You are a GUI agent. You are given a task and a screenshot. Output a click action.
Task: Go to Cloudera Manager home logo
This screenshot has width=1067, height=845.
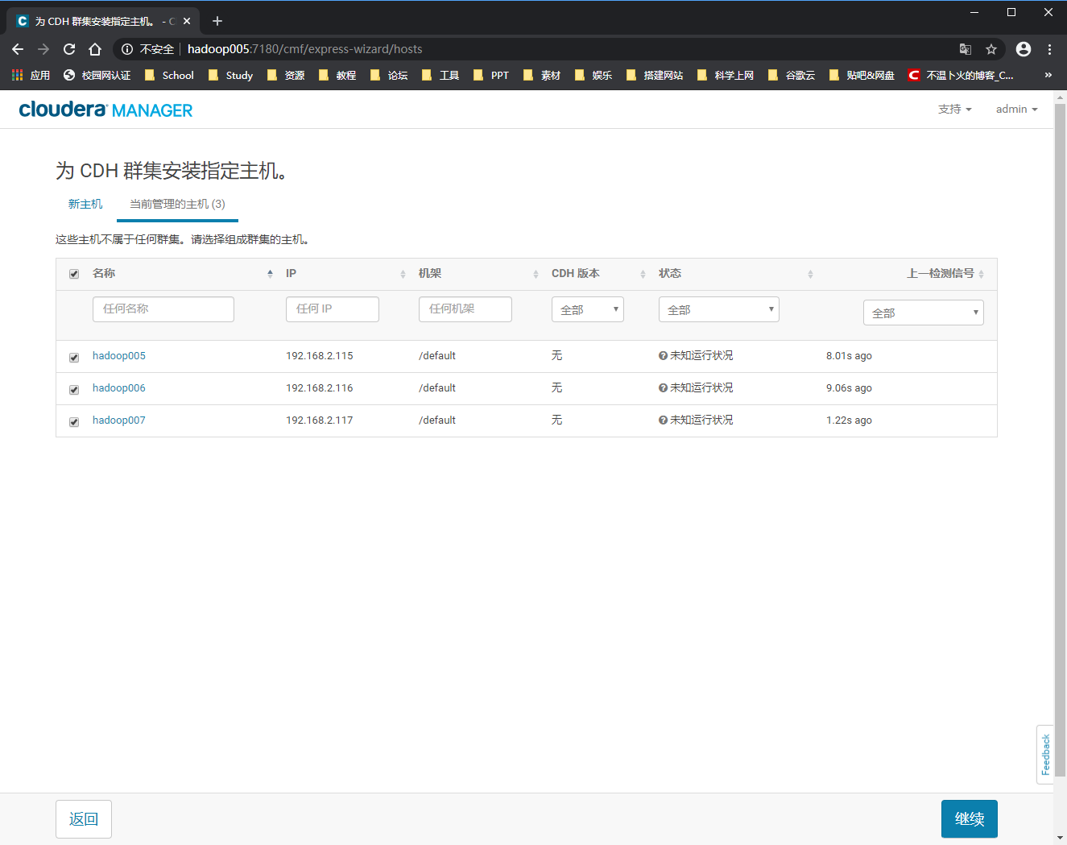pos(105,110)
